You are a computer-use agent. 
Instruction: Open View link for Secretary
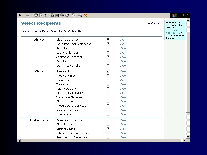[x=123, y=80]
